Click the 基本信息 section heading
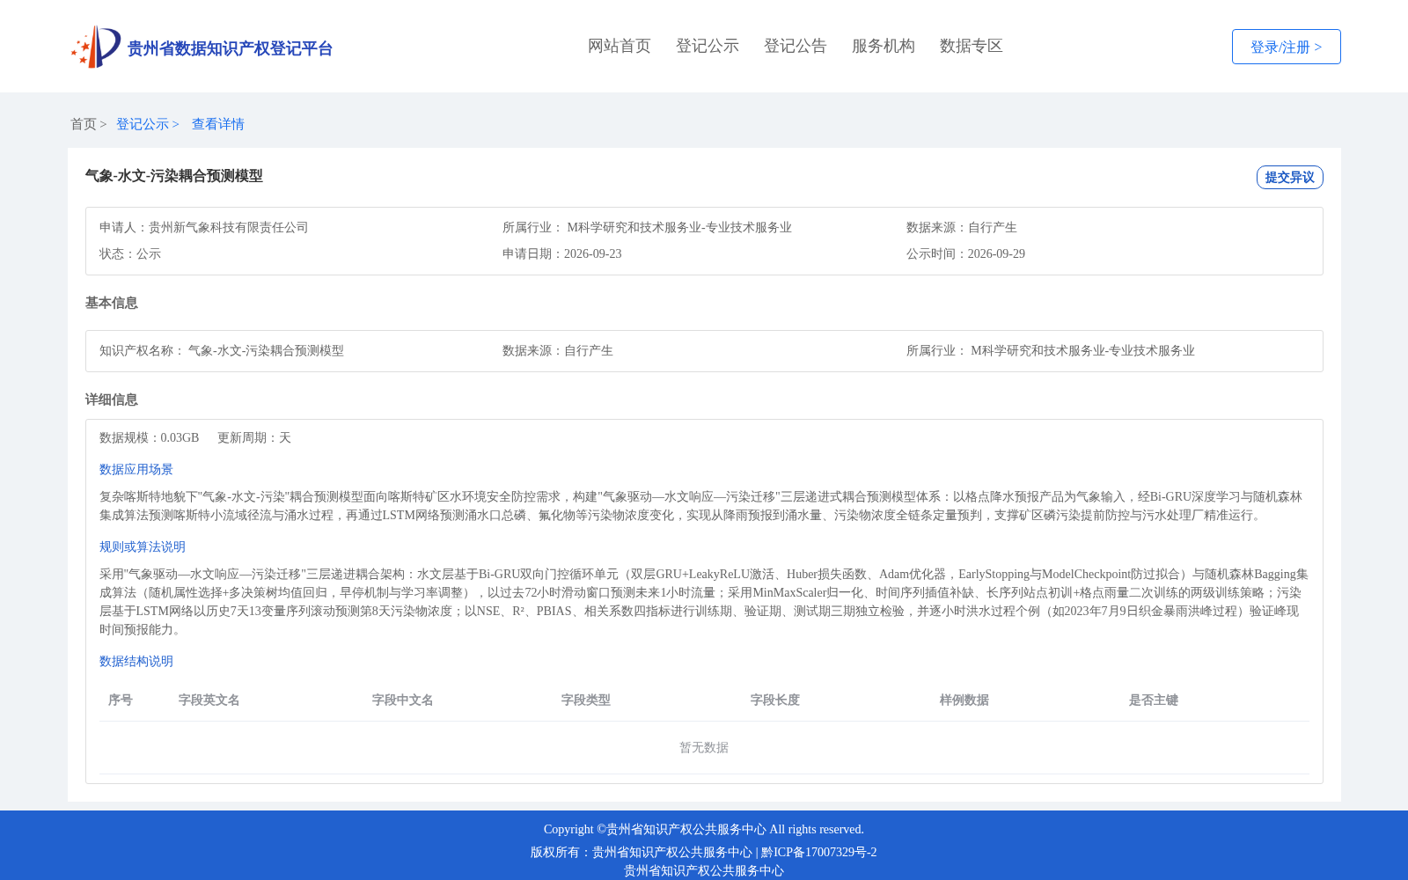This screenshot has width=1408, height=880. (x=112, y=303)
